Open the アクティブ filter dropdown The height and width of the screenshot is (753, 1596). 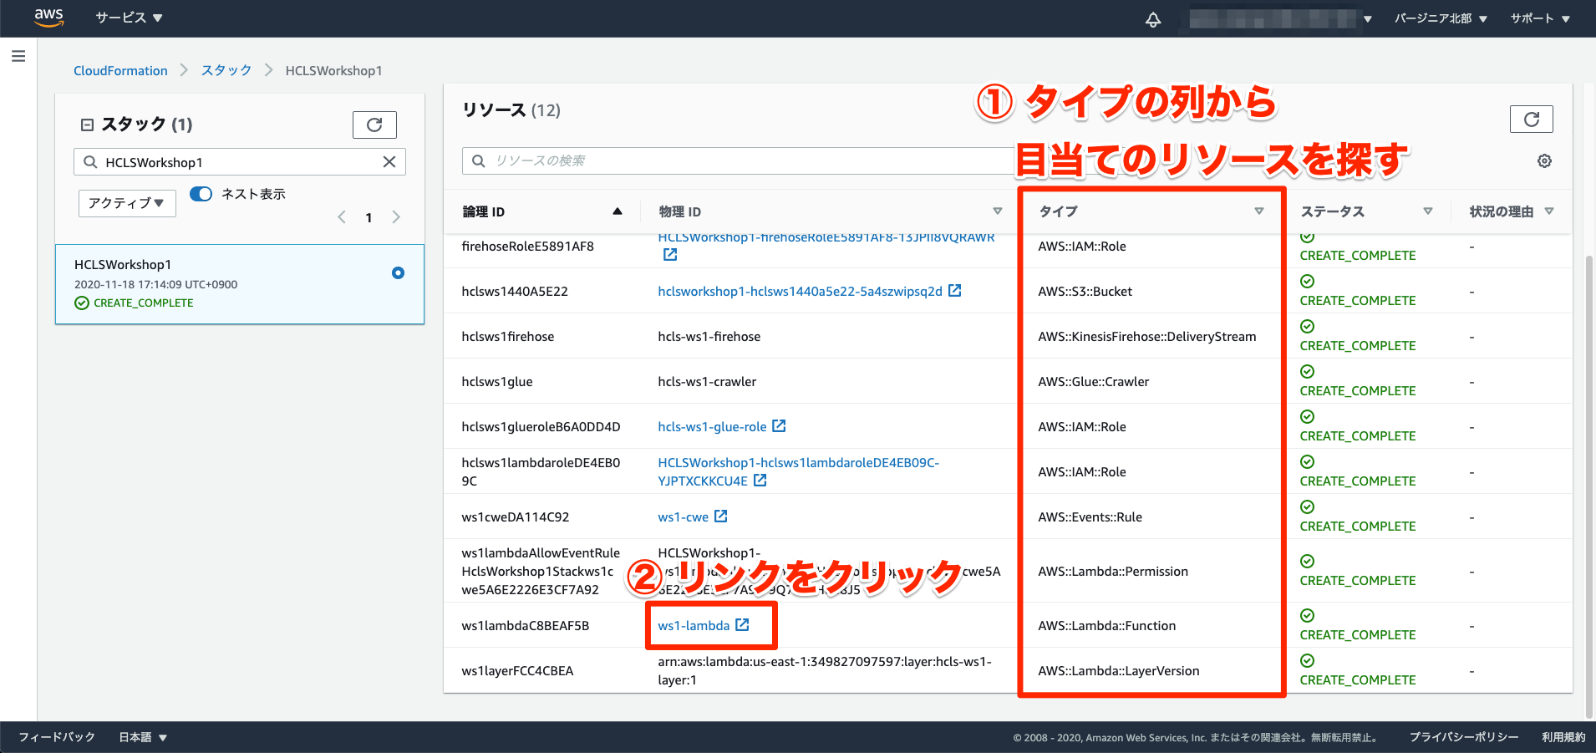(x=127, y=203)
